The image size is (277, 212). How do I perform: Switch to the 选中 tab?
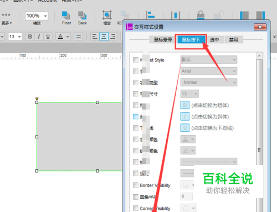click(214, 40)
